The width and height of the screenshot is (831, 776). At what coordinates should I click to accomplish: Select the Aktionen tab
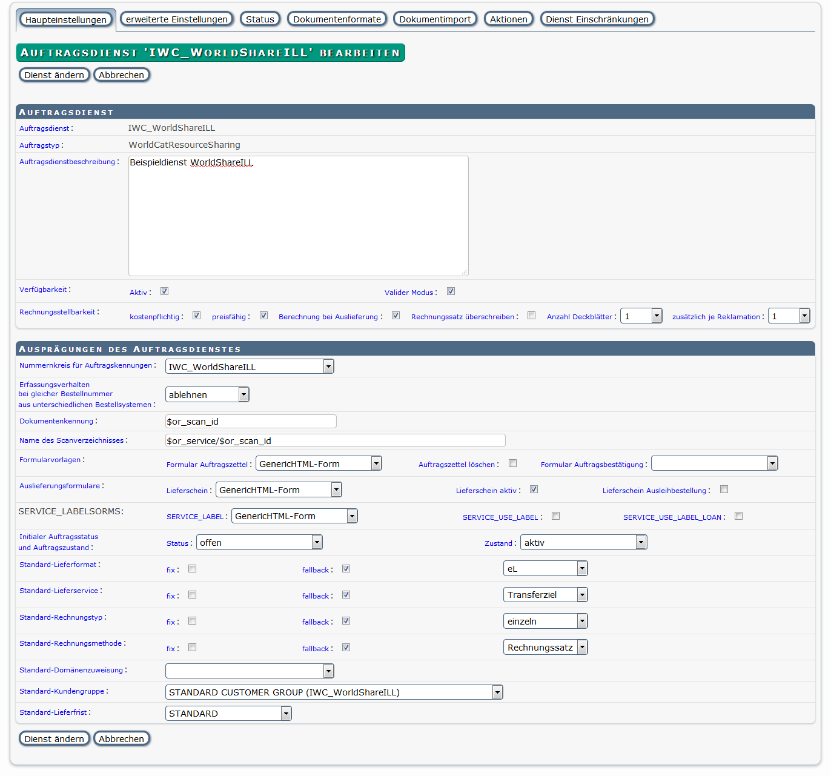tap(509, 19)
